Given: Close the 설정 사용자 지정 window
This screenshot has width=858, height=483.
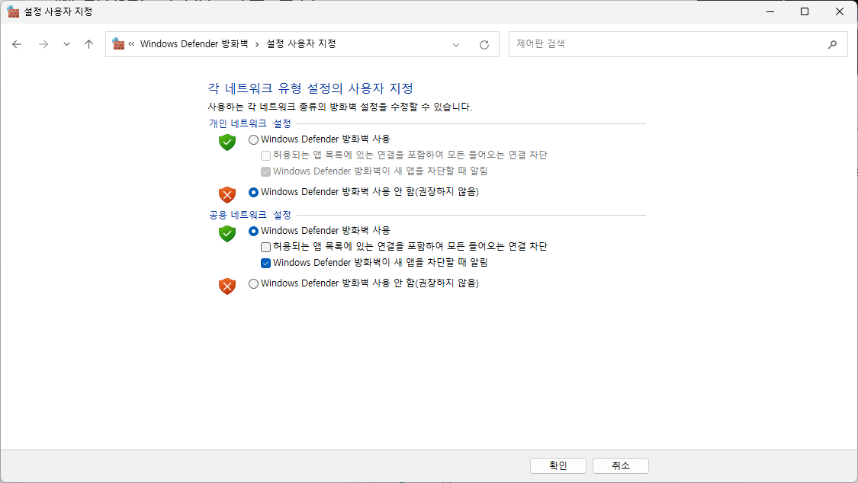Looking at the screenshot, I should 840,11.
